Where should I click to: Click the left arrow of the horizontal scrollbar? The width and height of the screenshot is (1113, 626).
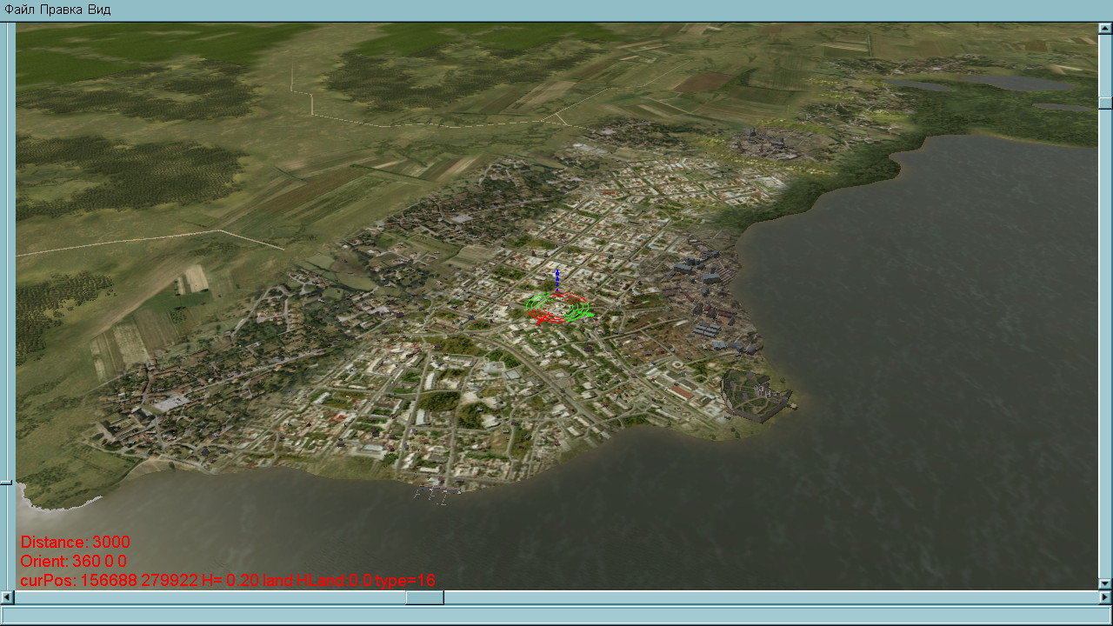pyautogui.click(x=8, y=597)
